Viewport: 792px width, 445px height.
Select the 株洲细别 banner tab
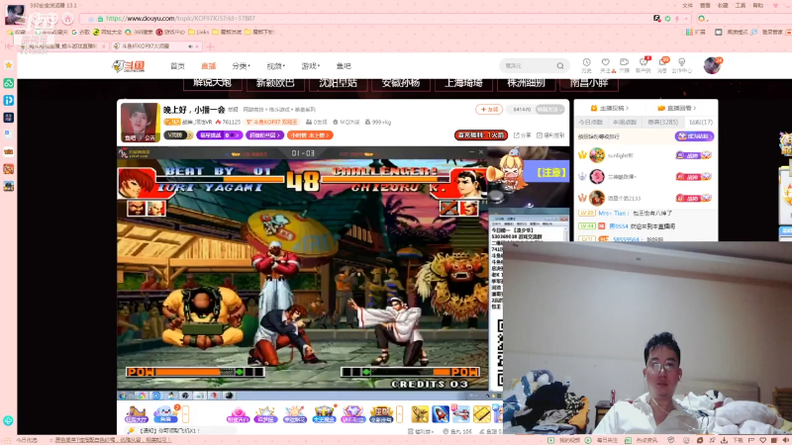(526, 83)
